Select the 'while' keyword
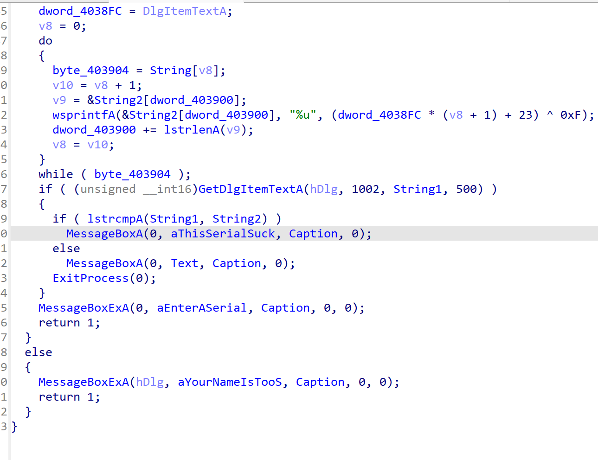This screenshot has width=598, height=460. [56, 174]
